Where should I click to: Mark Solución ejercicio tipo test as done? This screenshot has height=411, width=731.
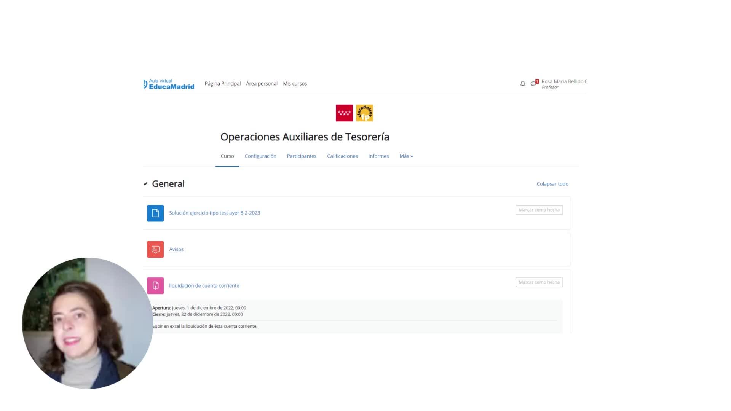point(539,210)
